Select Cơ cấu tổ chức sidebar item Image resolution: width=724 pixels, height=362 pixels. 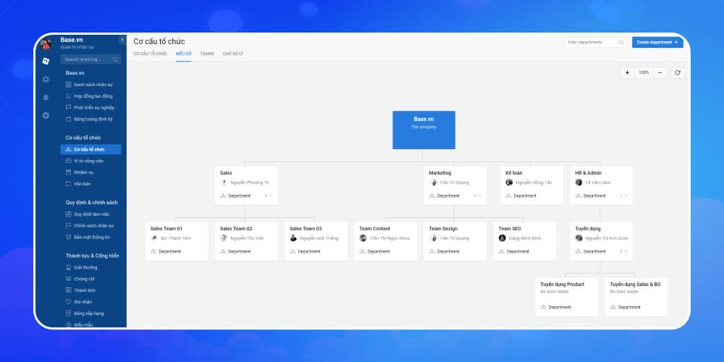pyautogui.click(x=91, y=149)
